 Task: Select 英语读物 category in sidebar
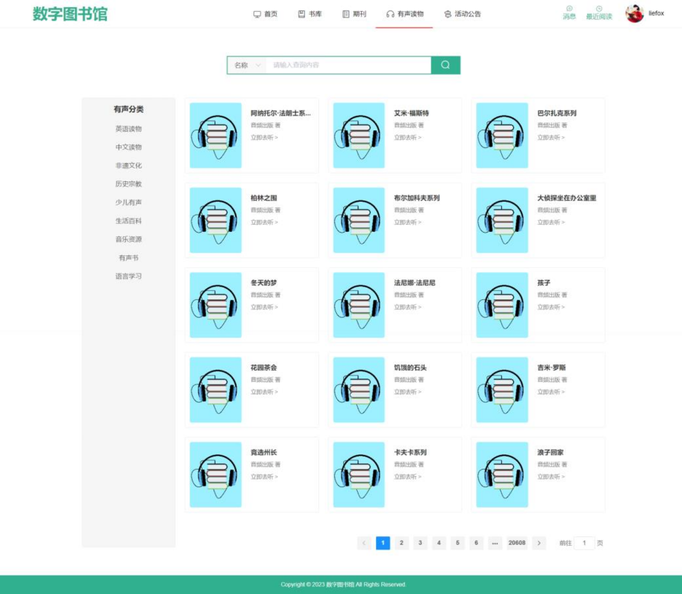click(x=128, y=129)
